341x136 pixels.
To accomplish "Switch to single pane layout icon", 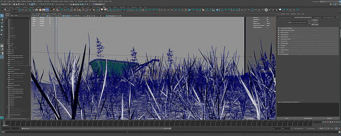I will click(x=2, y=46).
